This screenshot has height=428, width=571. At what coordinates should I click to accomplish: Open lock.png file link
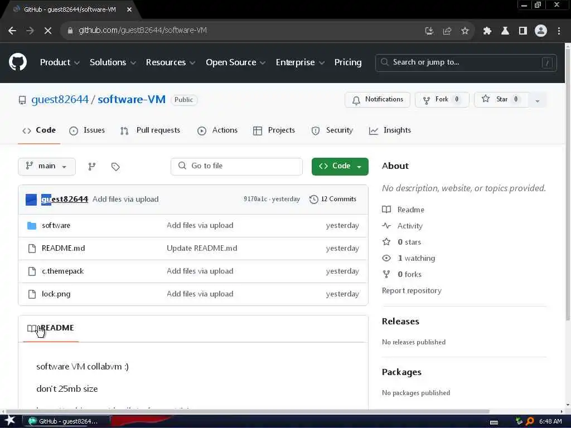56,294
